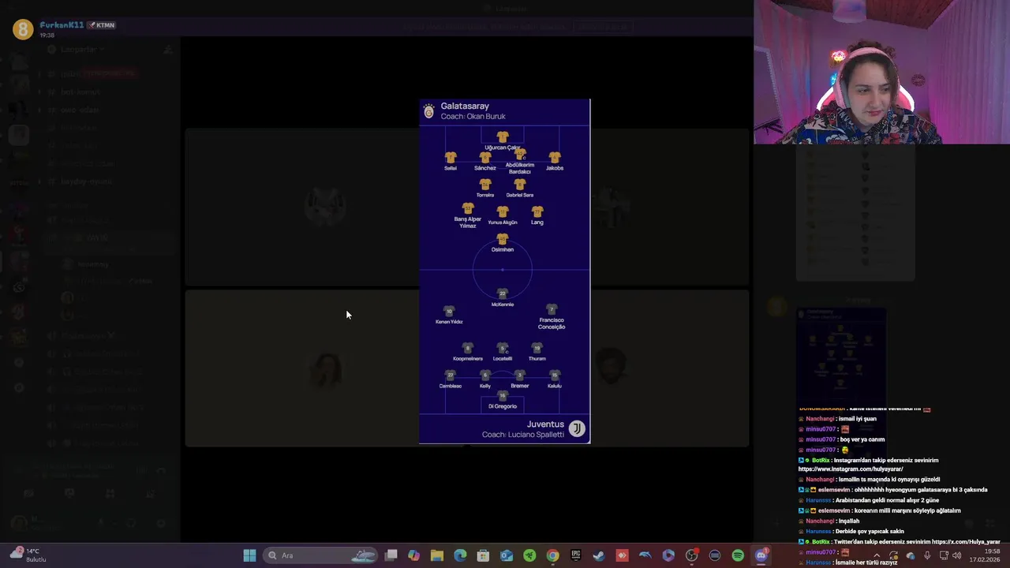Switch to Discord taskbar icon
1010x568 pixels.
[761, 555]
